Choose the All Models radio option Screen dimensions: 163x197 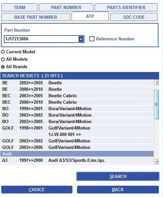pyautogui.click(x=3, y=59)
